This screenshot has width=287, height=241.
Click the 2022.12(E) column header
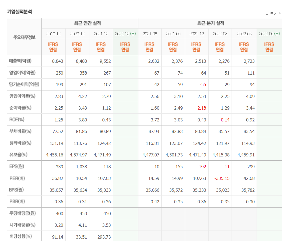coord(125,34)
